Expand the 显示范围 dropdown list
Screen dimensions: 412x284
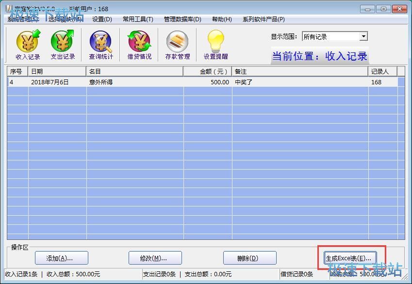pyautogui.click(x=363, y=37)
